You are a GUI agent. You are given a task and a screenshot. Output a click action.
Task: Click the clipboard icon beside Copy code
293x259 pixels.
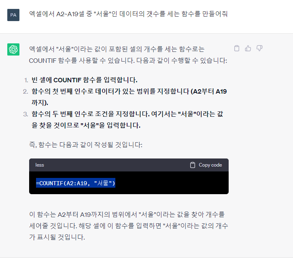(x=193, y=165)
